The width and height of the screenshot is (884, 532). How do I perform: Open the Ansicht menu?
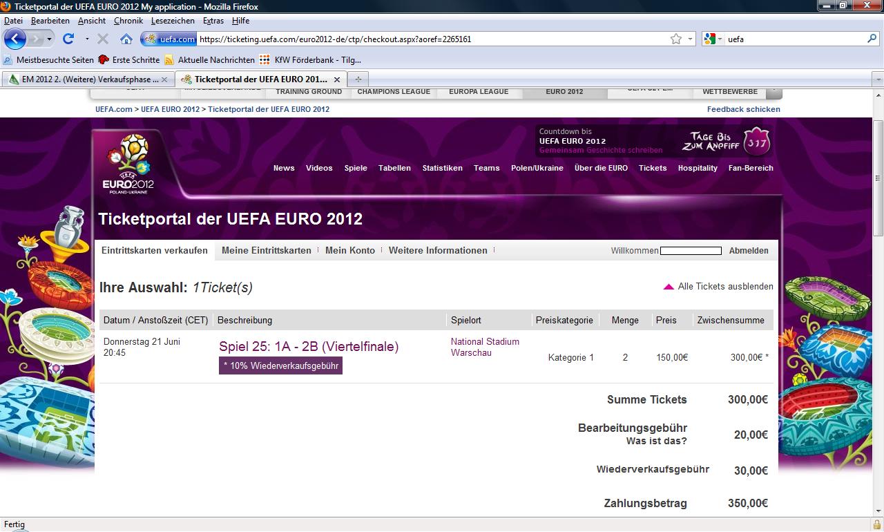click(92, 21)
